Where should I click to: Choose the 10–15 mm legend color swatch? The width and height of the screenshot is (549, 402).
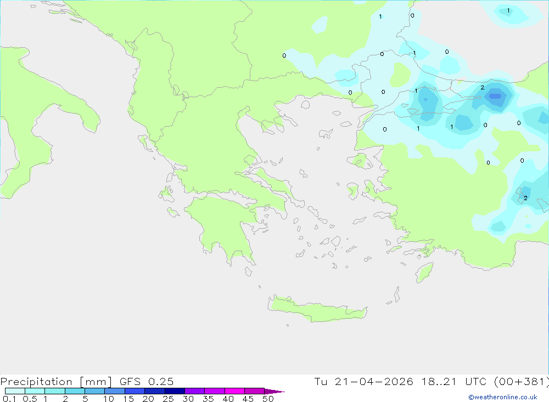115,391
